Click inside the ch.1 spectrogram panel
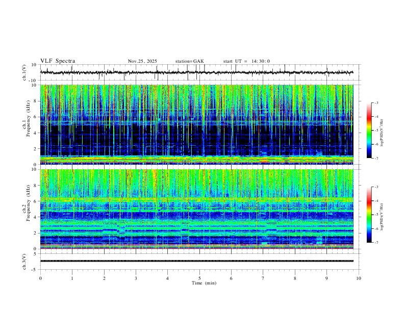Image resolution: width=404 pixels, height=312 pixels. 197,124
